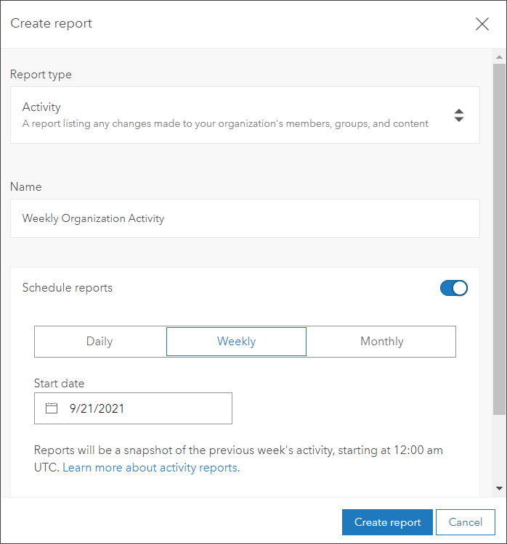The width and height of the screenshot is (507, 544).
Task: Toggle the Schedule reports switch off
Action: pyautogui.click(x=453, y=288)
